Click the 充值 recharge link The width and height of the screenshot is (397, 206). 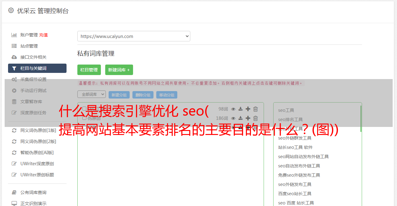43,35
